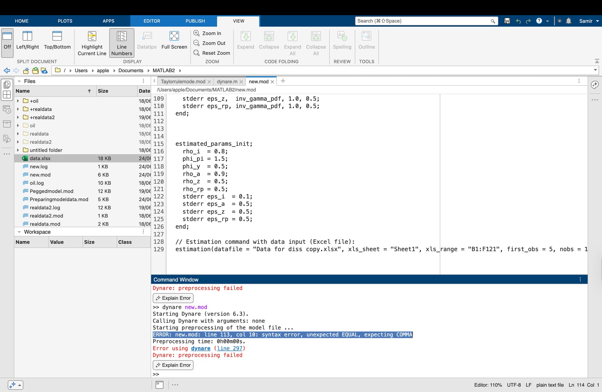Click the Redo arrow icon
This screenshot has width=602, height=392.
(x=528, y=21)
